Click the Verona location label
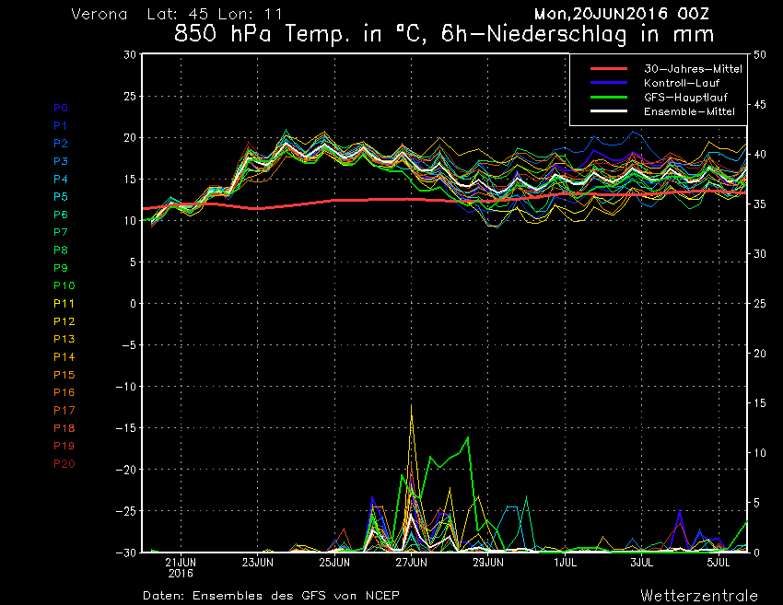 point(99,14)
